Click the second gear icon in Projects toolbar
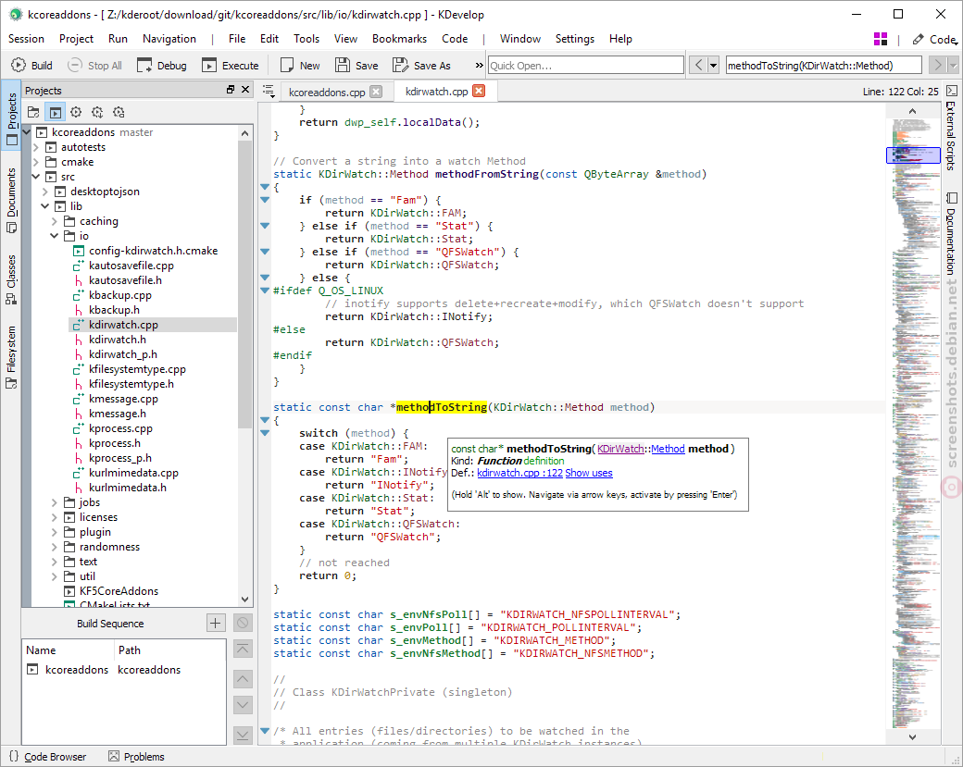 97,112
